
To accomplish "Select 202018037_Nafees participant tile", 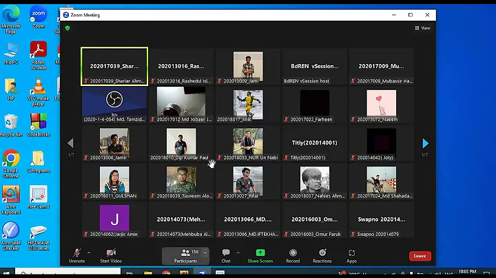I will (314, 182).
